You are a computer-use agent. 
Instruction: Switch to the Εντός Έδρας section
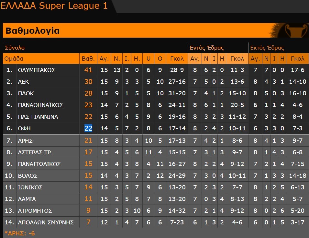pos(207,48)
